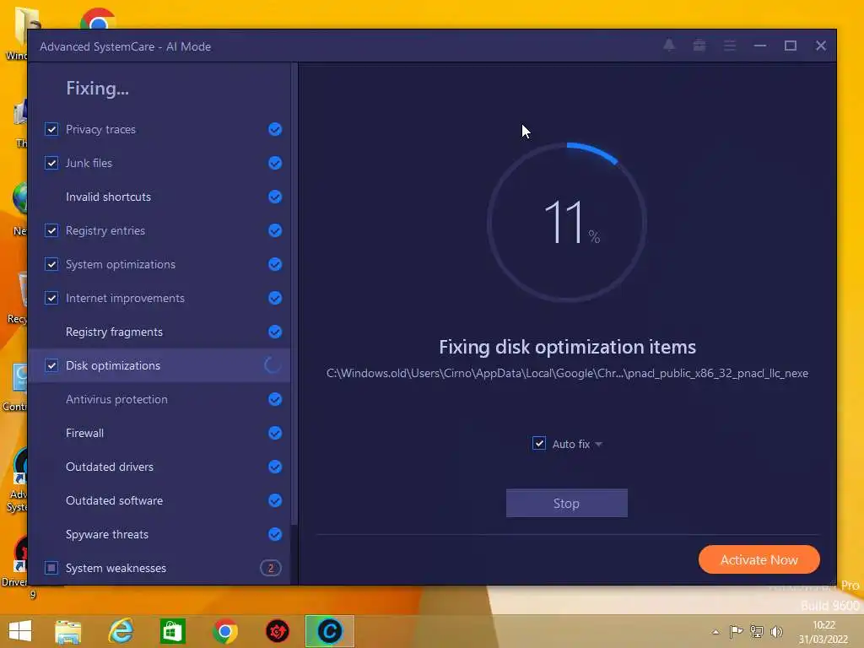This screenshot has height=648, width=864.
Task: Click the blue checkmark status next to Privacy traces
Action: 275,129
